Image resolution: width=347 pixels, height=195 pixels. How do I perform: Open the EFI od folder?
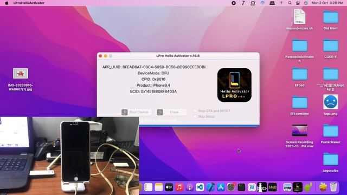(299, 77)
